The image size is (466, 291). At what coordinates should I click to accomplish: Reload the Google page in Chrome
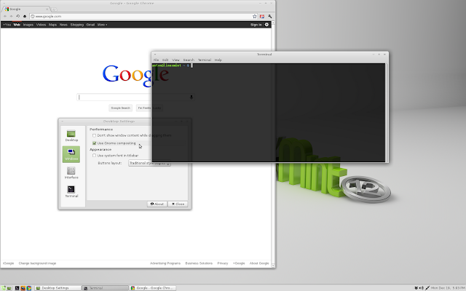point(17,16)
